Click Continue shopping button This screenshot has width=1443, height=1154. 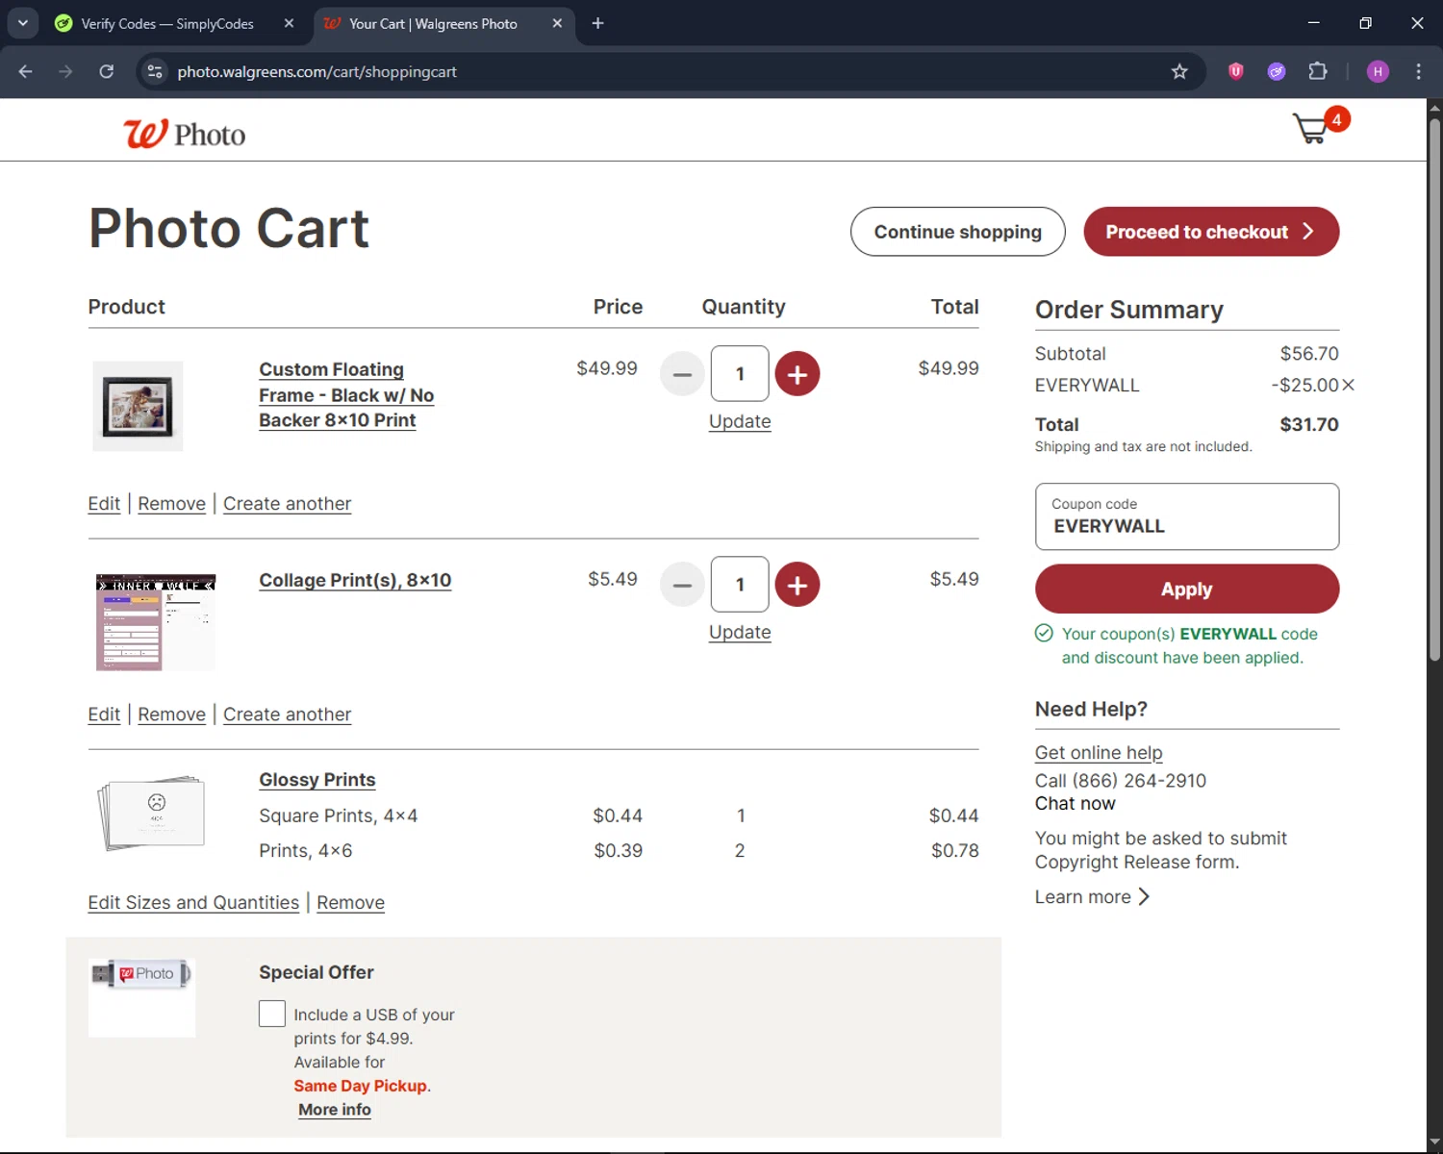[x=957, y=232]
